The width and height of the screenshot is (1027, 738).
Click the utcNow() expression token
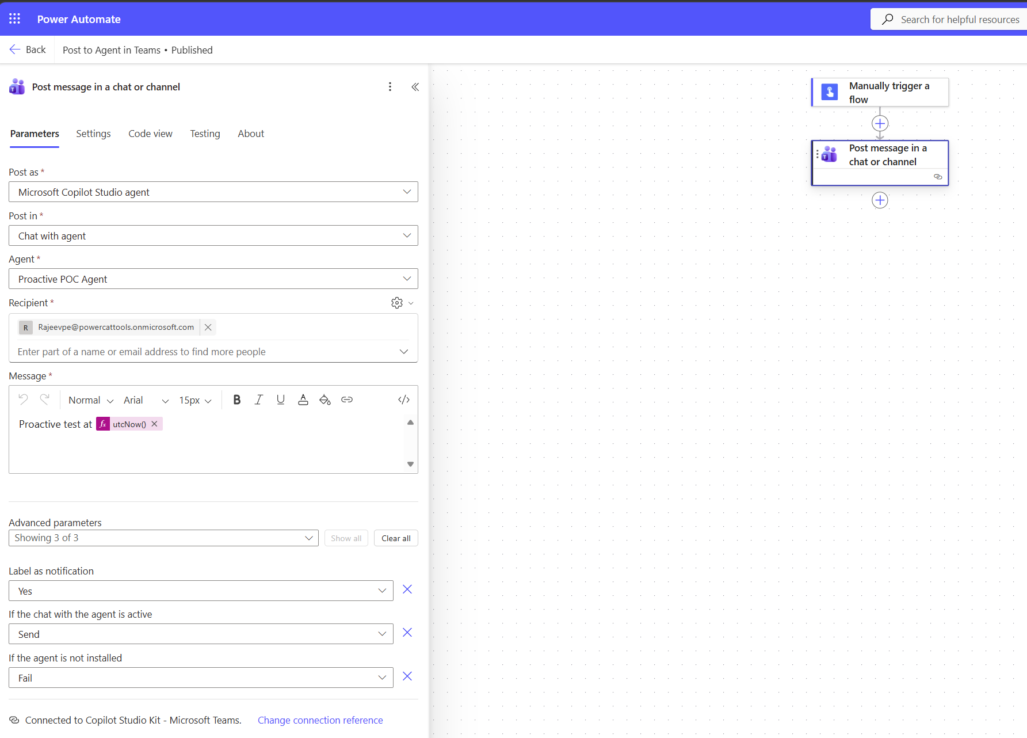click(x=129, y=424)
